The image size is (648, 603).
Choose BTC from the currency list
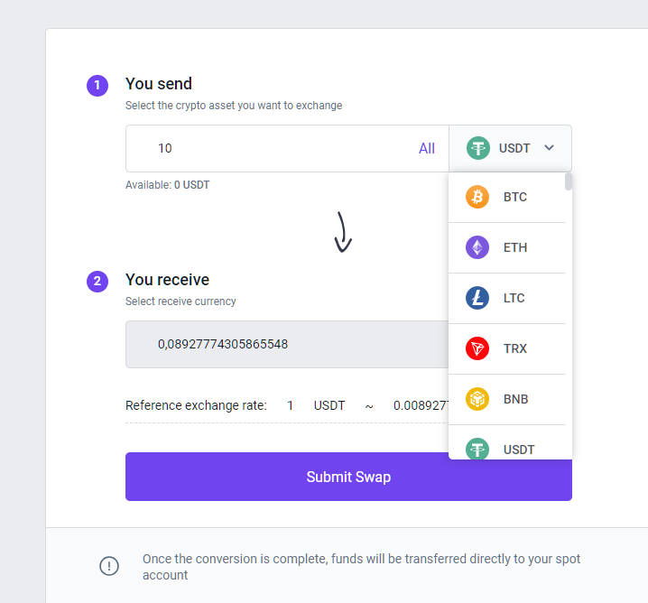coord(506,197)
